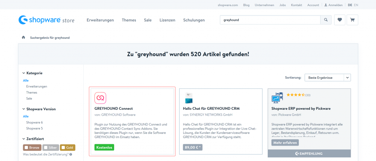
Task: Click the Kostenlos button
Action: click(104, 147)
